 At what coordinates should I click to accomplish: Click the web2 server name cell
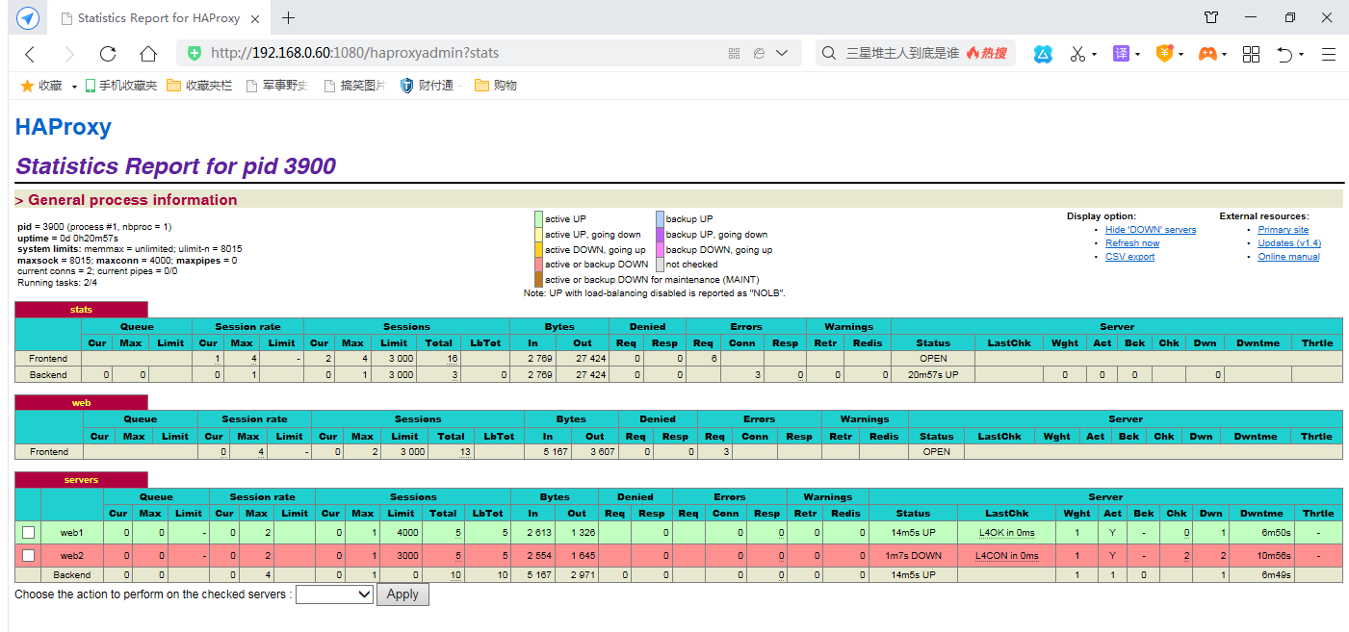pos(72,555)
